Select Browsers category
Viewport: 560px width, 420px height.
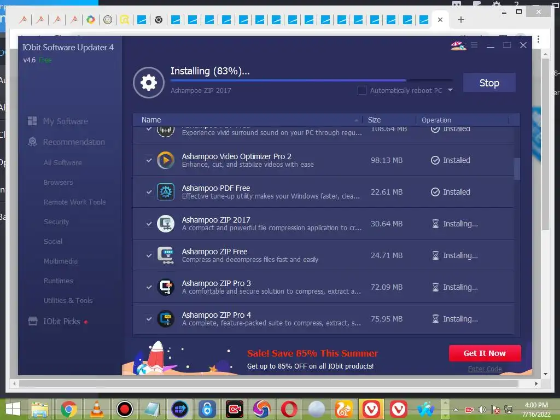click(x=58, y=182)
